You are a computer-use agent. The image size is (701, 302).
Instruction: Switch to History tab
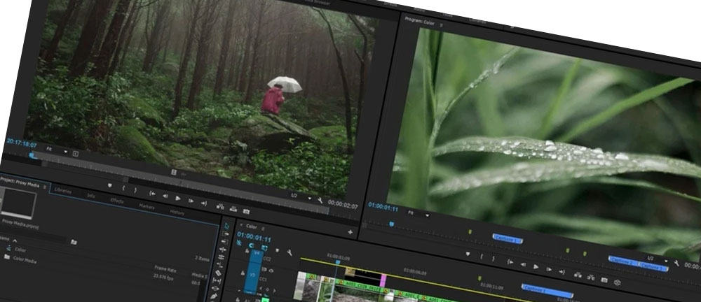tap(177, 213)
